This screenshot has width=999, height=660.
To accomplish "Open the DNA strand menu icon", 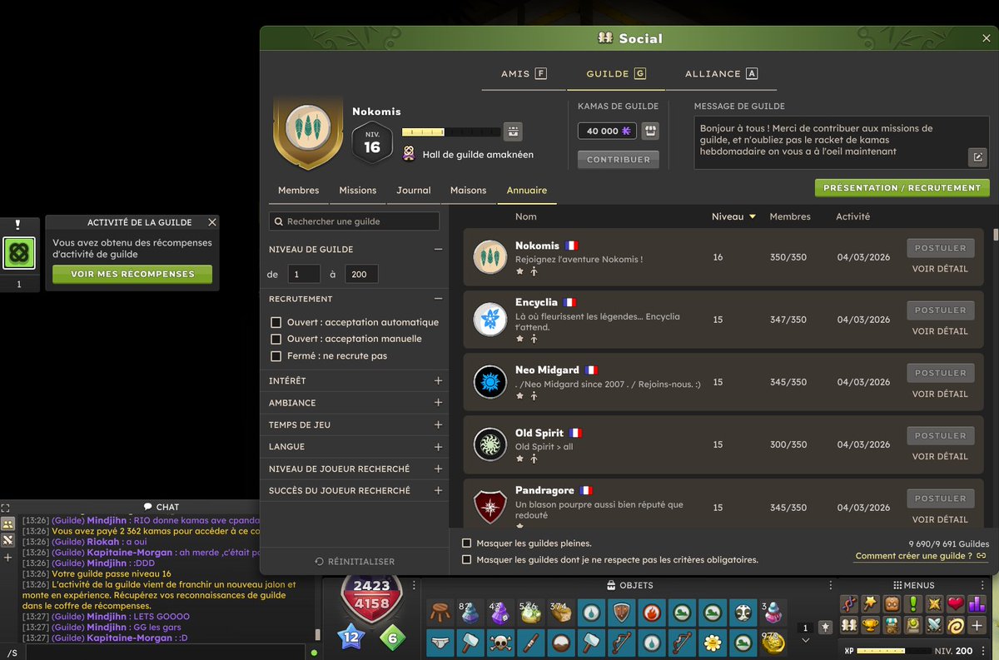I will pyautogui.click(x=849, y=603).
